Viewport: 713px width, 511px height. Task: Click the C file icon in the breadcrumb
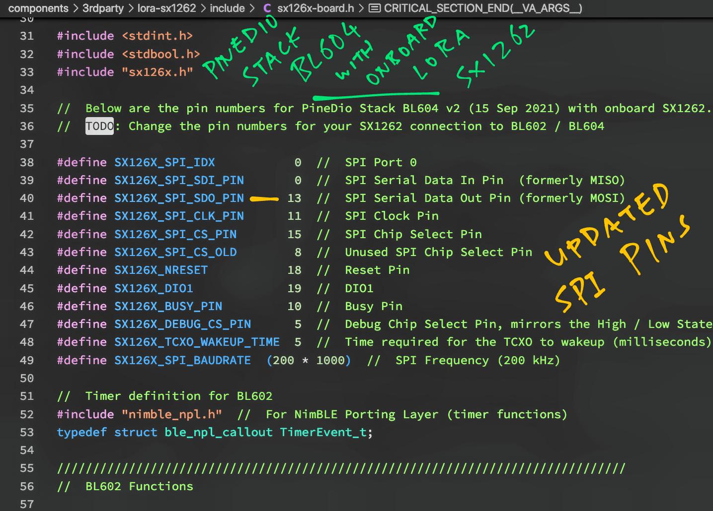267,8
